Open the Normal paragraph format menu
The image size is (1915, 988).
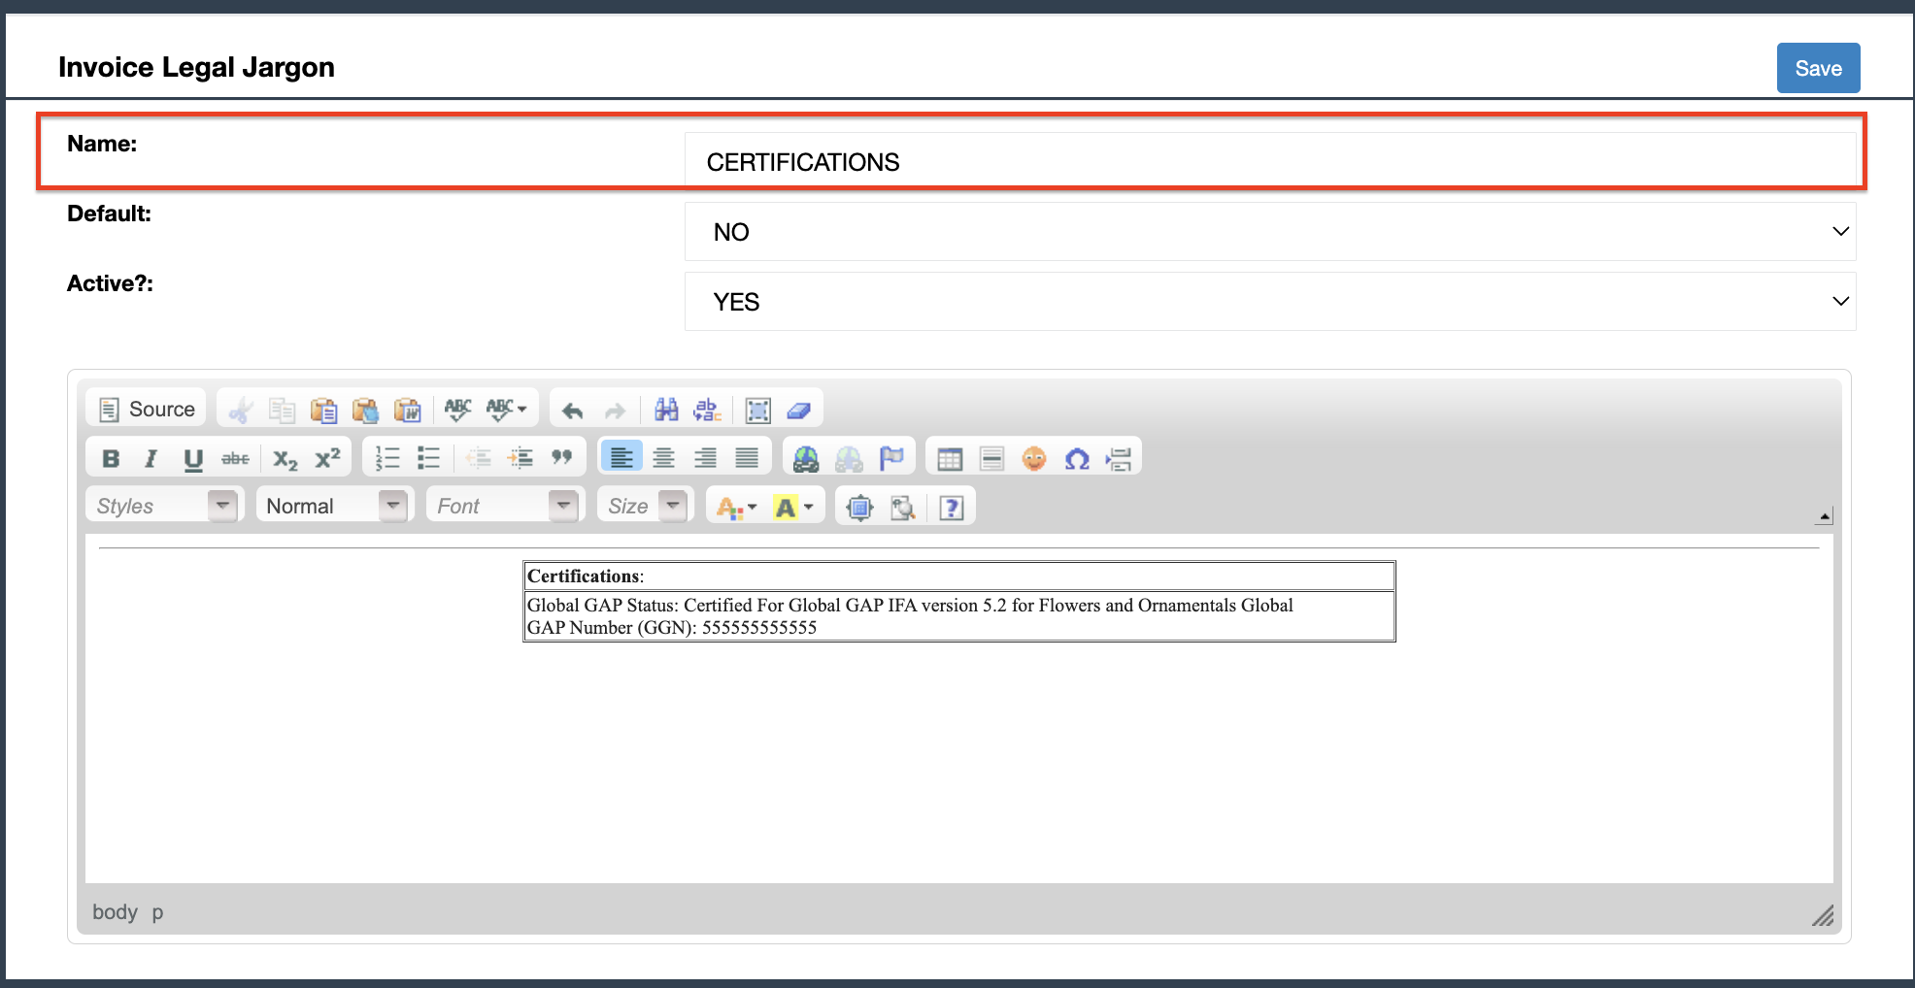(x=335, y=506)
